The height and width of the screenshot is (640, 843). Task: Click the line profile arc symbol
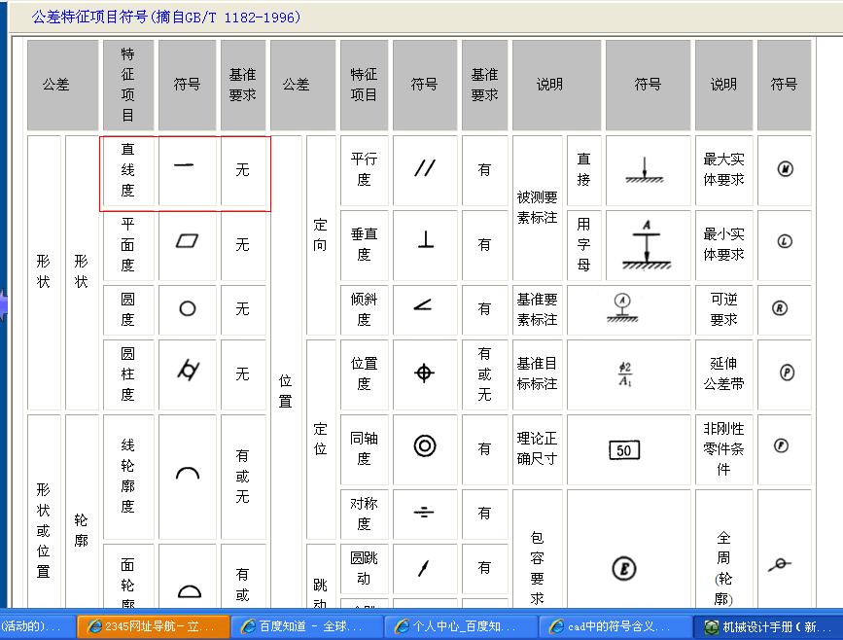pos(188,473)
